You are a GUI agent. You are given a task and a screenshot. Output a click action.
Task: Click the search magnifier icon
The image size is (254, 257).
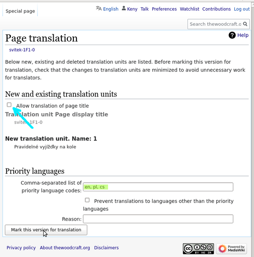[245, 24]
